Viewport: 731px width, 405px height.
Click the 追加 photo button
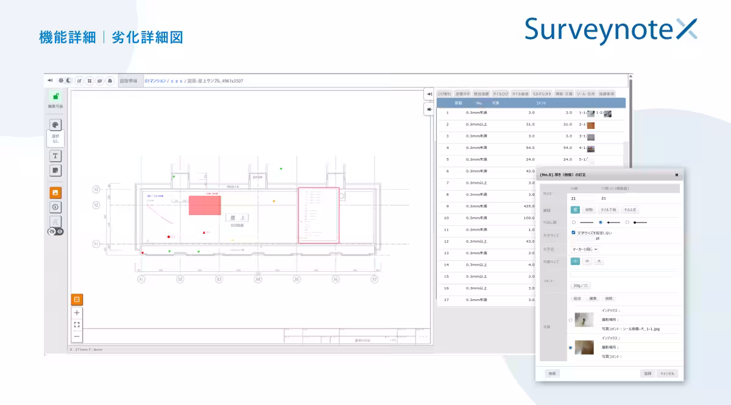coord(577,299)
